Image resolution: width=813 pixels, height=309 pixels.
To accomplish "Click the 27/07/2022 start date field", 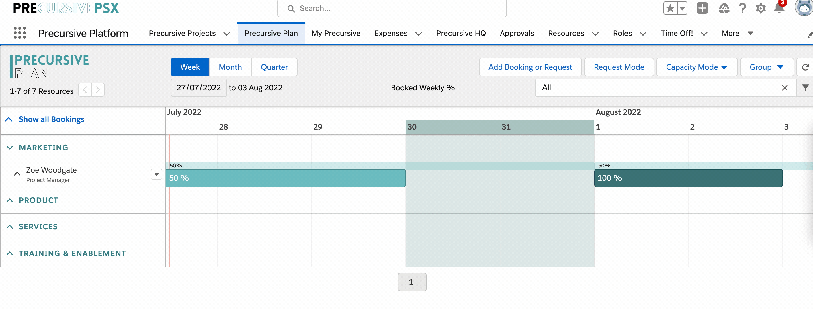I will coord(198,87).
